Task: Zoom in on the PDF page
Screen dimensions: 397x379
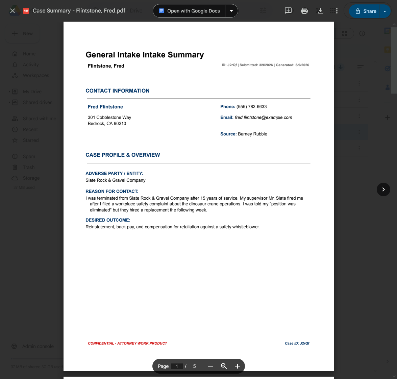Action: [238, 366]
